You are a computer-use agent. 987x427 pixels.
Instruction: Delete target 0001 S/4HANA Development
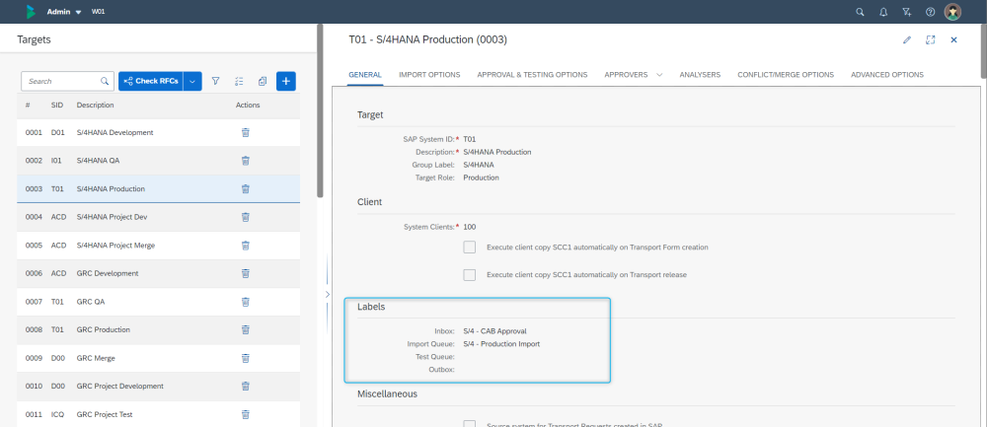[246, 133]
